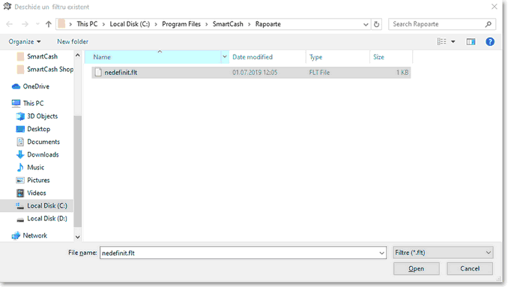This screenshot has height=296, width=526.
Task: Select Local Disk (C:) in sidebar
Action: tap(37, 206)
